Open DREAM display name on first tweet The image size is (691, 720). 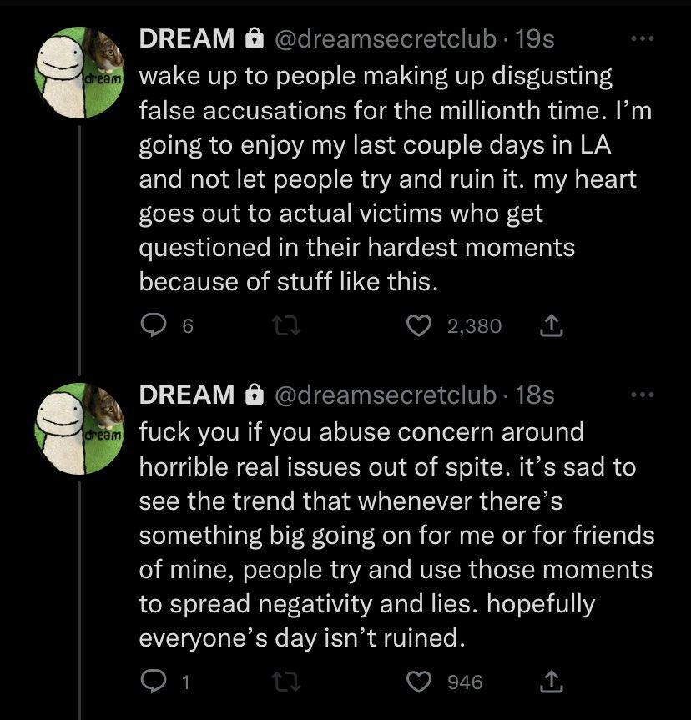click(187, 38)
